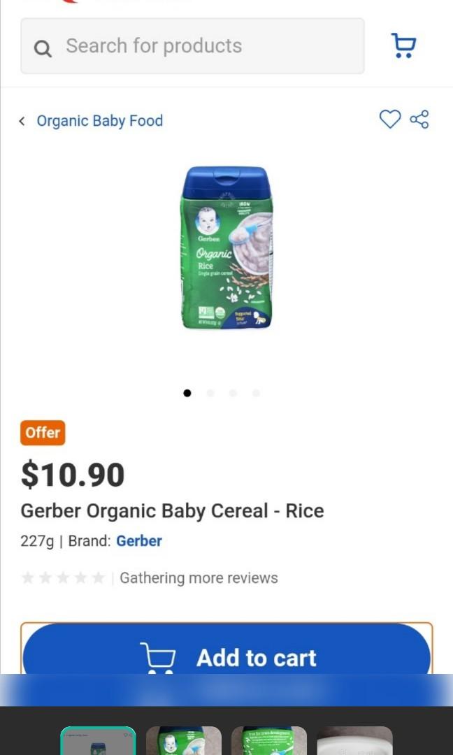Open Organic Baby Food category

tap(100, 121)
